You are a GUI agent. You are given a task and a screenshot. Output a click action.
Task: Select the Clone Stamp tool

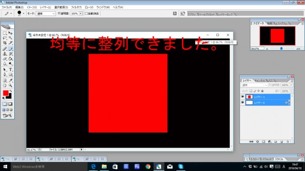pos(5,54)
